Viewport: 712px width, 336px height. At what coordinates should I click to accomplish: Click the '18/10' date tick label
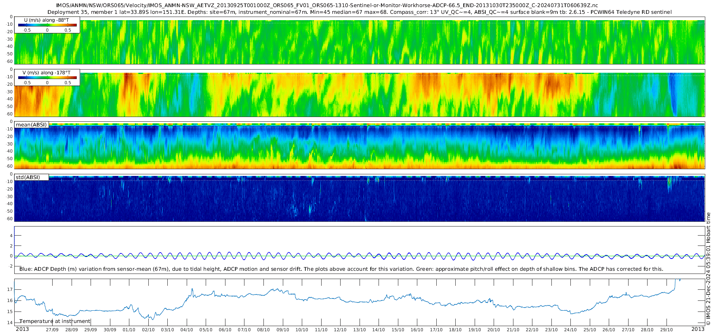(455, 330)
